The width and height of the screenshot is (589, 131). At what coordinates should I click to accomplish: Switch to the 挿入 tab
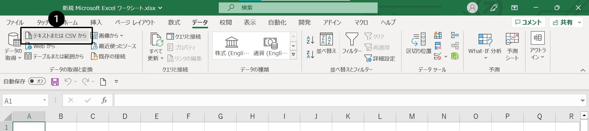[x=96, y=22]
